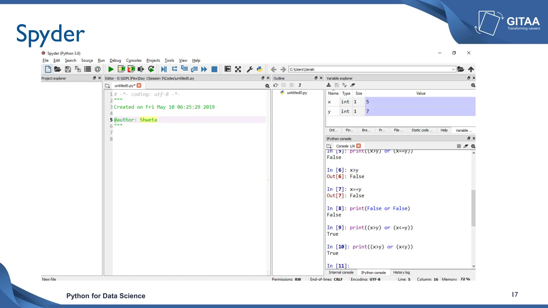Switch to the Help pane tab
548x308 pixels.
tap(444, 130)
